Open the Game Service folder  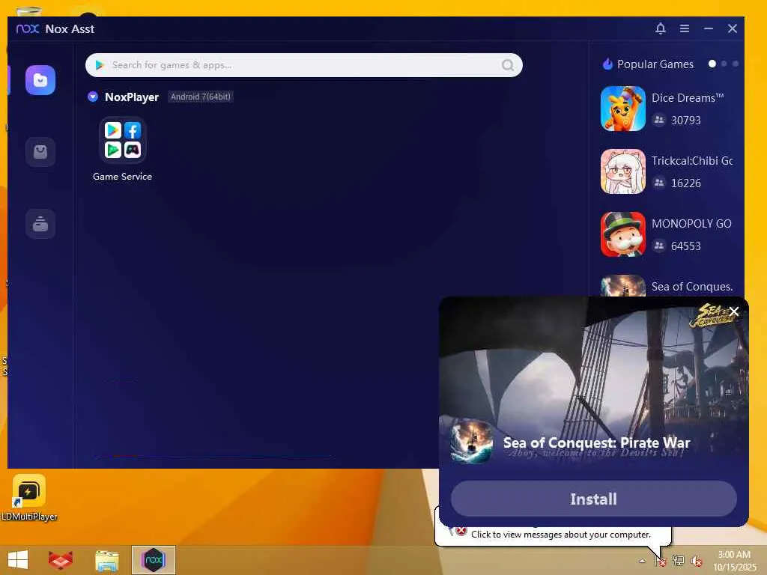pos(122,140)
